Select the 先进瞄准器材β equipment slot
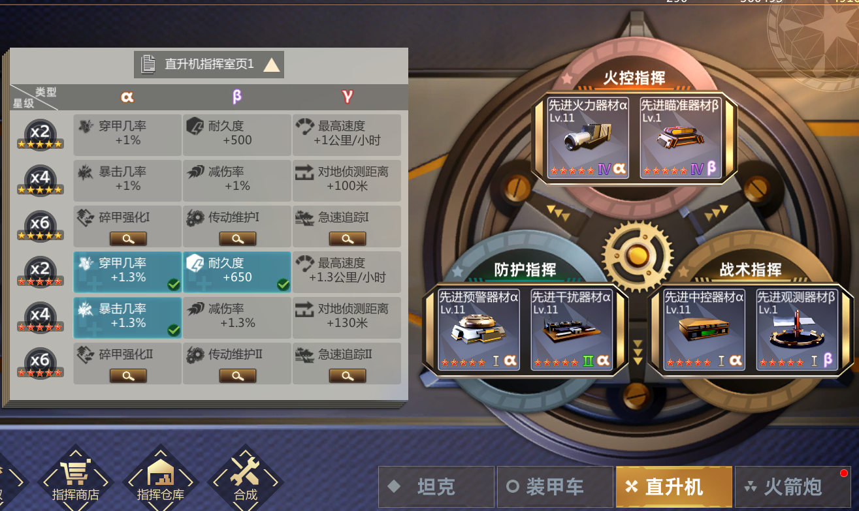 point(680,138)
